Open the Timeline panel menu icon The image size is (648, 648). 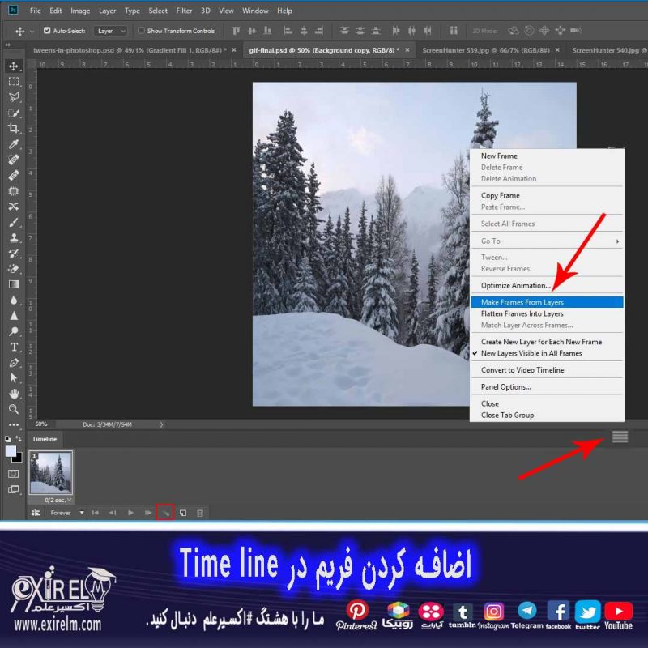click(620, 437)
